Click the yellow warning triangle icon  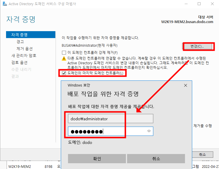pyautogui.click(x=64, y=59)
